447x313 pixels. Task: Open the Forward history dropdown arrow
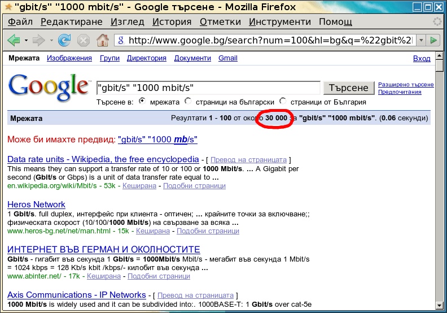click(51, 41)
